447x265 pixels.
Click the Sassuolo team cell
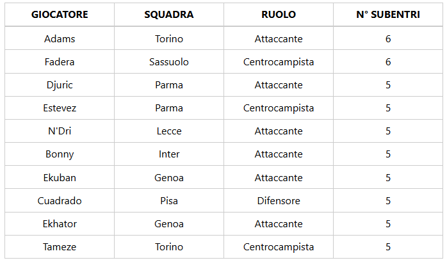169,62
